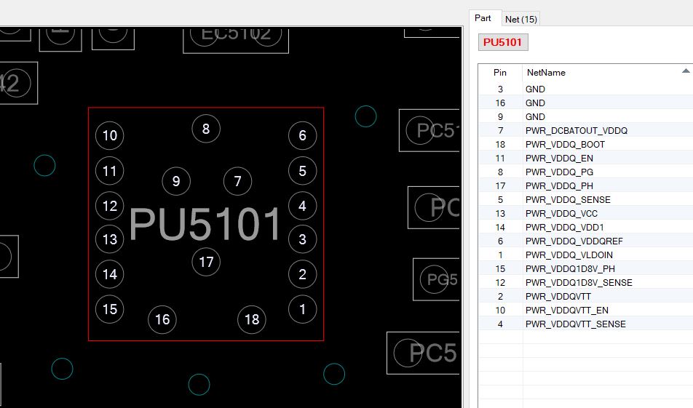Select pin 8 pad on PU5101

206,129
